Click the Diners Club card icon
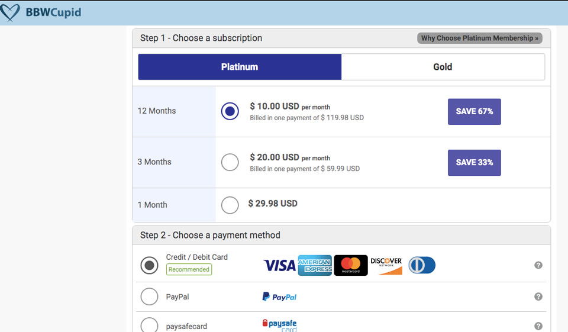Screen dimensions: 568x332 [x=422, y=265]
